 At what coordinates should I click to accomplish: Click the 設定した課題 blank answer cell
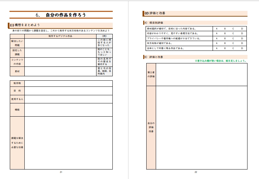61,52
